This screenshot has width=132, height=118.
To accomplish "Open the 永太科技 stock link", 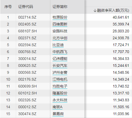I will pos(60,100).
